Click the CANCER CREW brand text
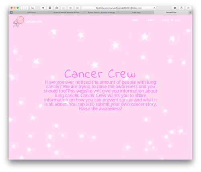This screenshot has height=172, width=201. point(34,22)
